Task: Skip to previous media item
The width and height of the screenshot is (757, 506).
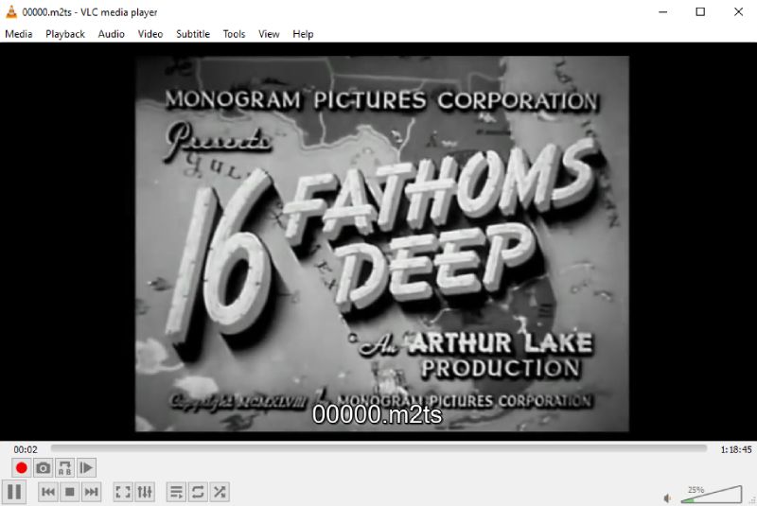Action: [48, 492]
